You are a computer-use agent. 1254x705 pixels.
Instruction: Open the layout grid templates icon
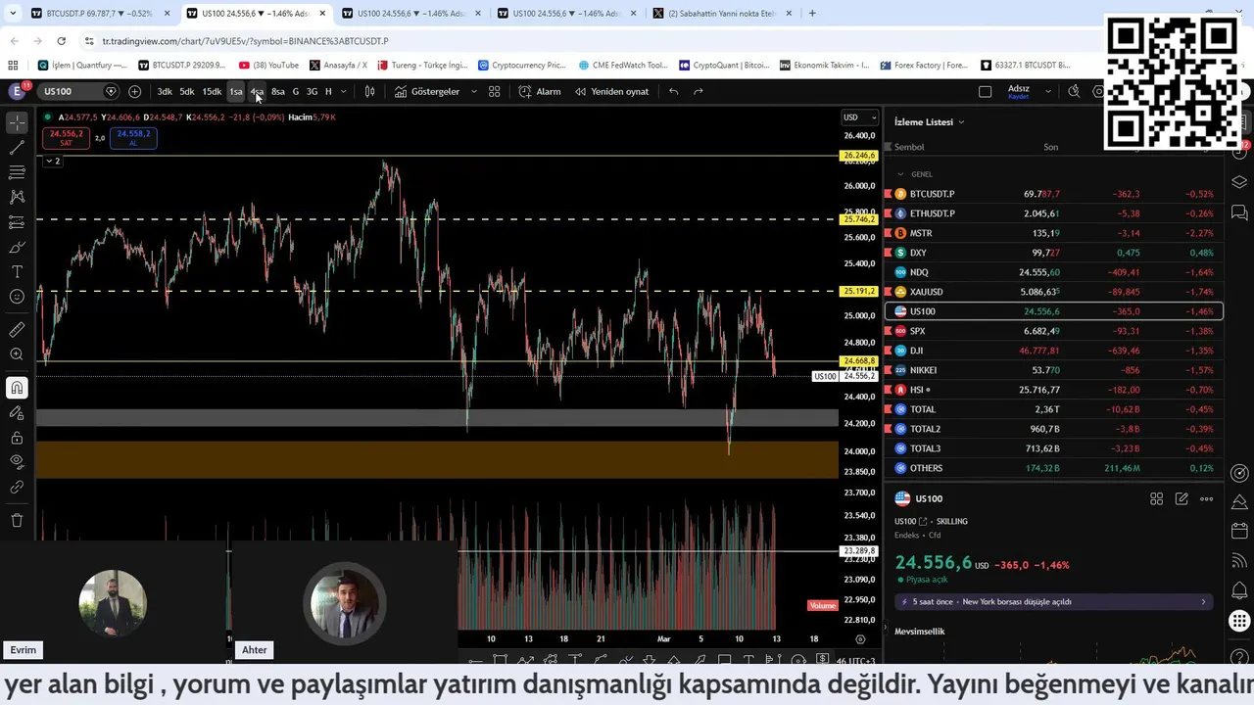(495, 91)
